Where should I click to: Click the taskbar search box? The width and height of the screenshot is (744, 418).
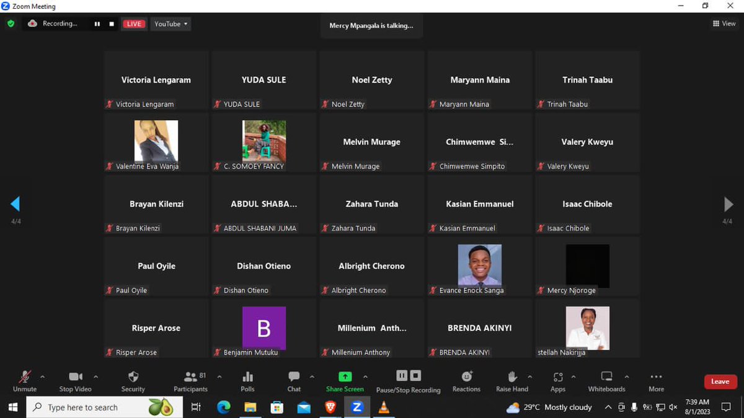click(x=105, y=407)
